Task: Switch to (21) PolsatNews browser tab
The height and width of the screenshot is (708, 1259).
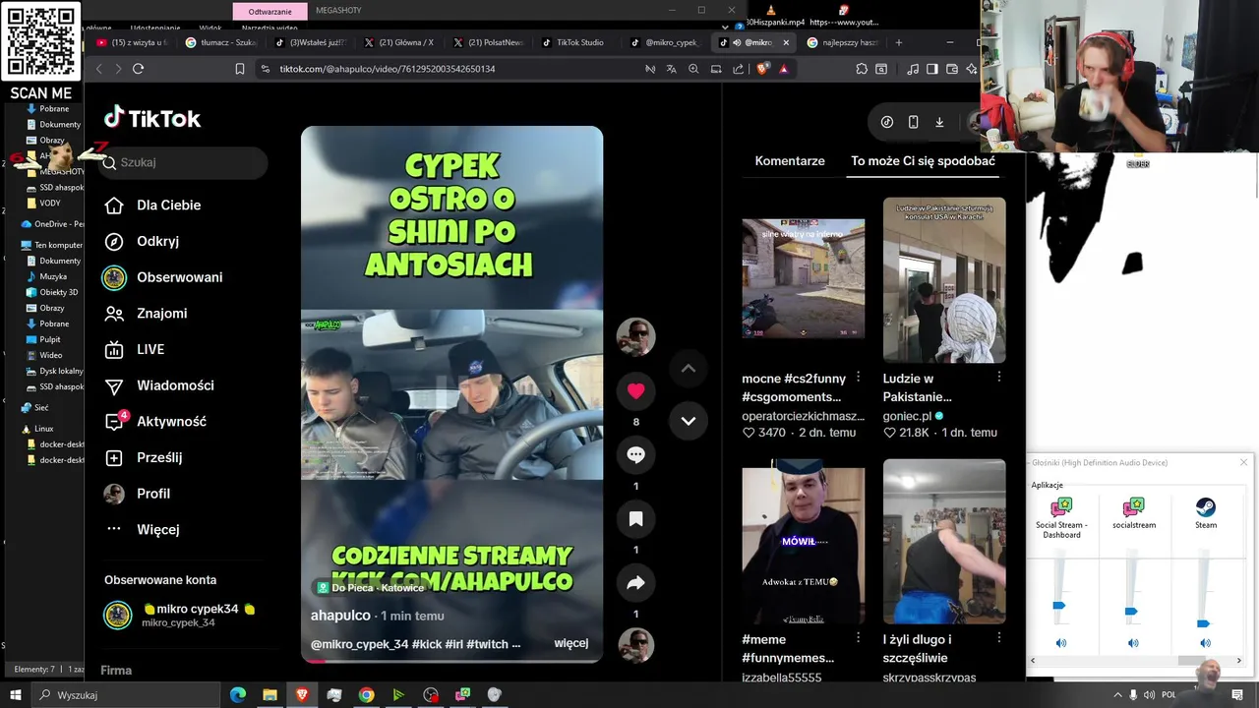Action: 491,42
